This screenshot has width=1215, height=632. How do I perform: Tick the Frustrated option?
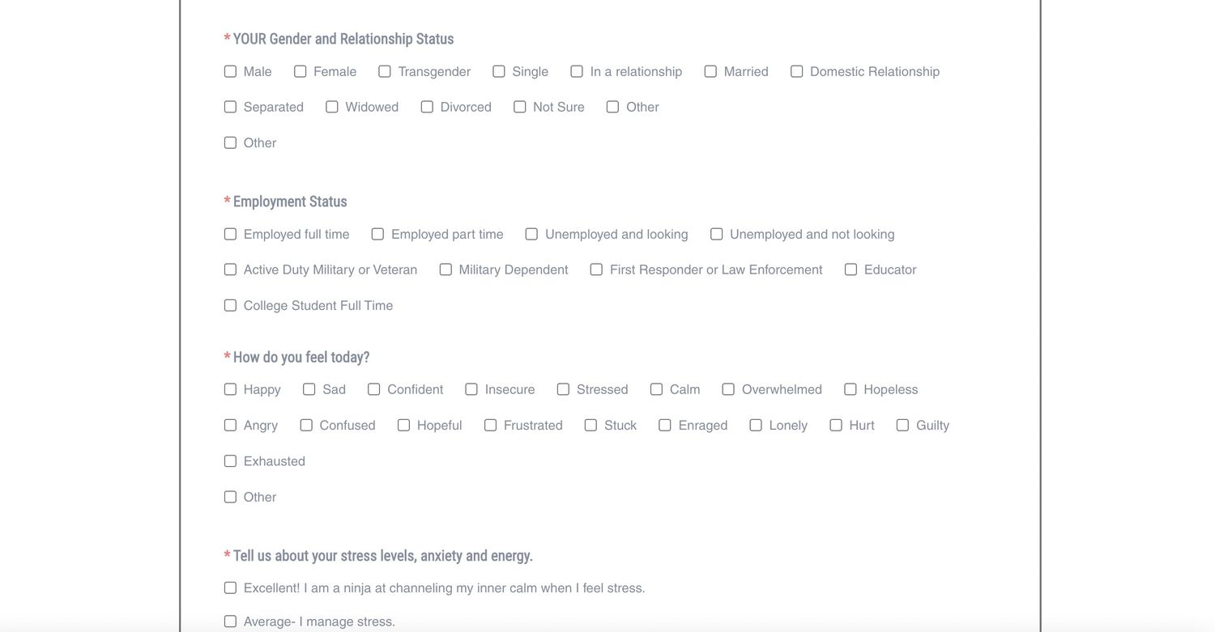pos(491,425)
